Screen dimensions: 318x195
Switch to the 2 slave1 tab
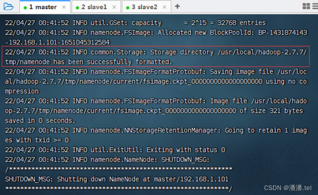click(96, 7)
